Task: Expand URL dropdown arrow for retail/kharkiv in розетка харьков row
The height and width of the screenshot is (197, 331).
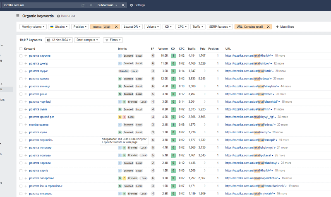Action: pyautogui.click(x=272, y=56)
